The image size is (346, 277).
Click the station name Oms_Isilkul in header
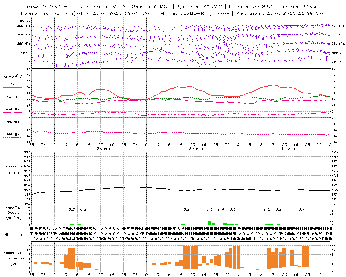tap(44, 6)
